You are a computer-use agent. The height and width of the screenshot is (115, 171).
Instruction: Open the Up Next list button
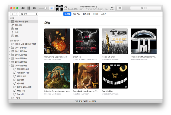[119, 8]
